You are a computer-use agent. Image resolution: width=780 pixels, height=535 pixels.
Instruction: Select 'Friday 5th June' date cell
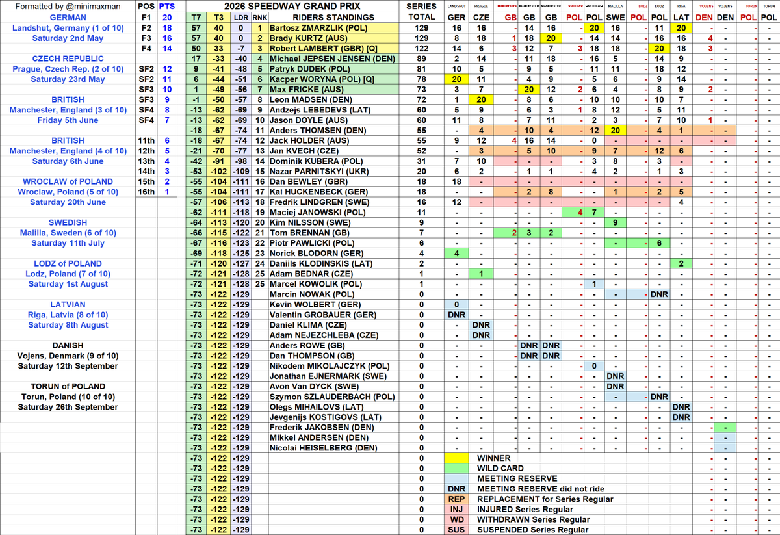pos(68,120)
